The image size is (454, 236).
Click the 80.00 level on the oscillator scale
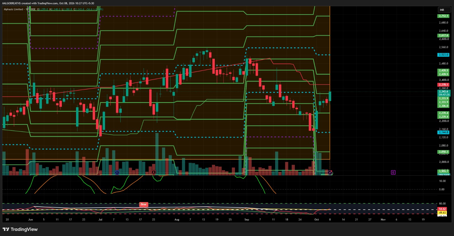442,203
